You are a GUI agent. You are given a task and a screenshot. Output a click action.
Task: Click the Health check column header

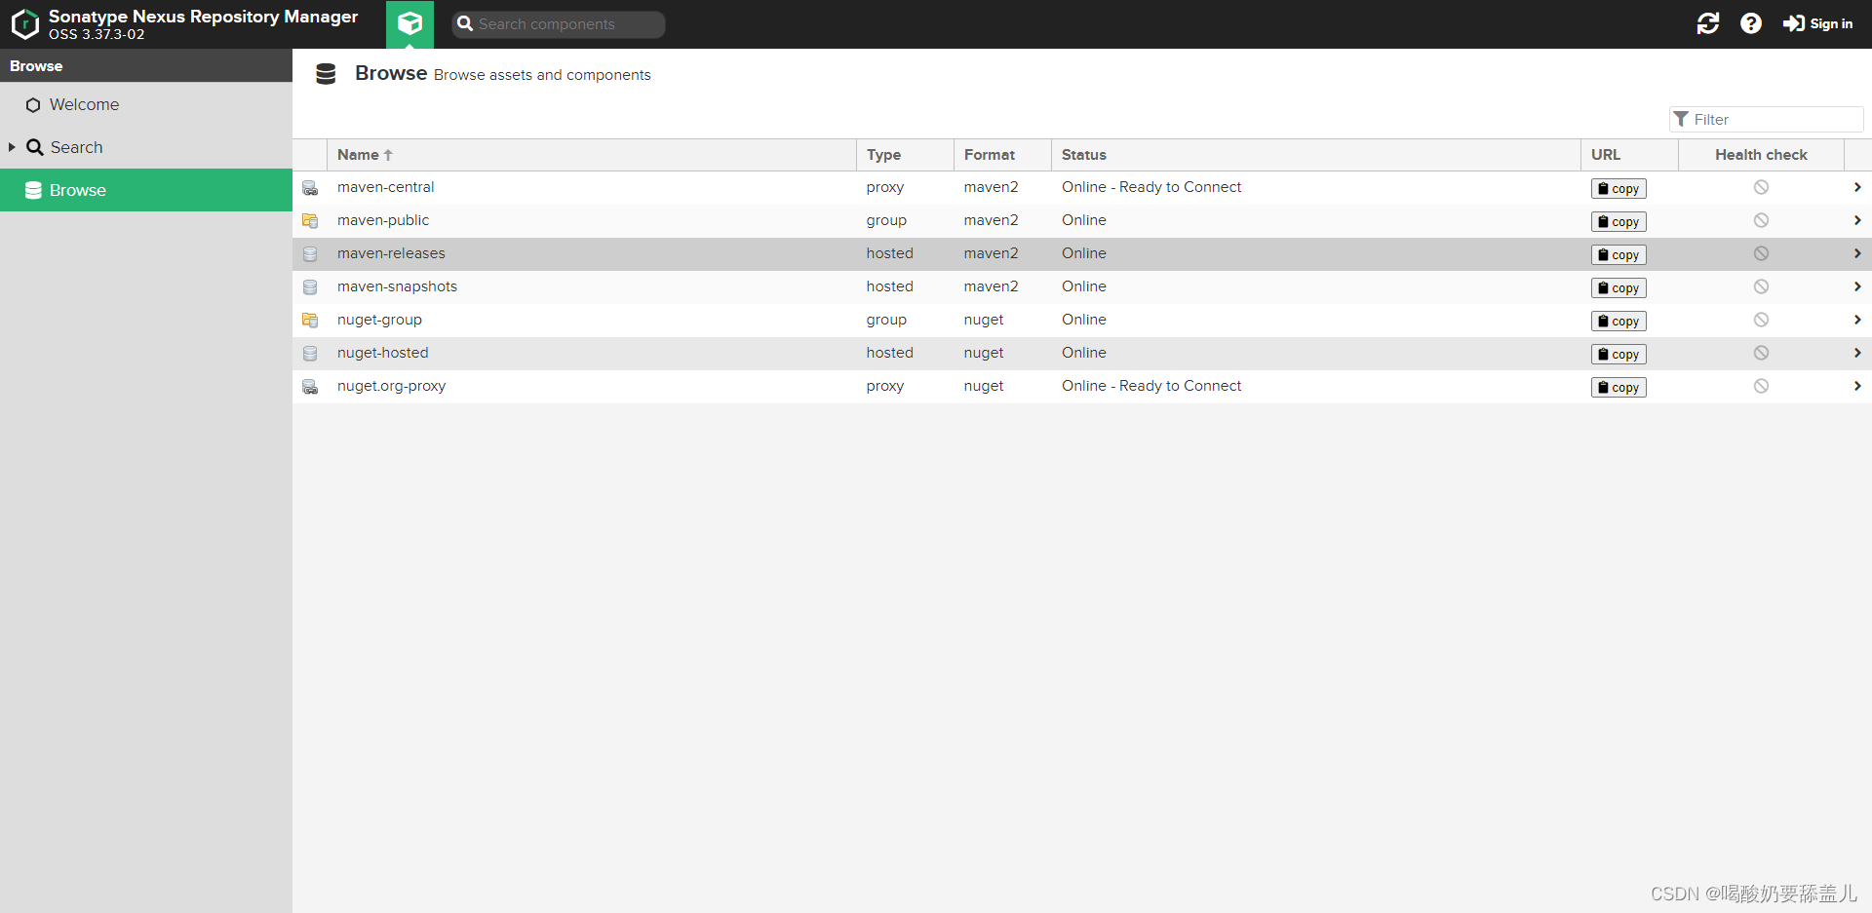click(x=1761, y=155)
